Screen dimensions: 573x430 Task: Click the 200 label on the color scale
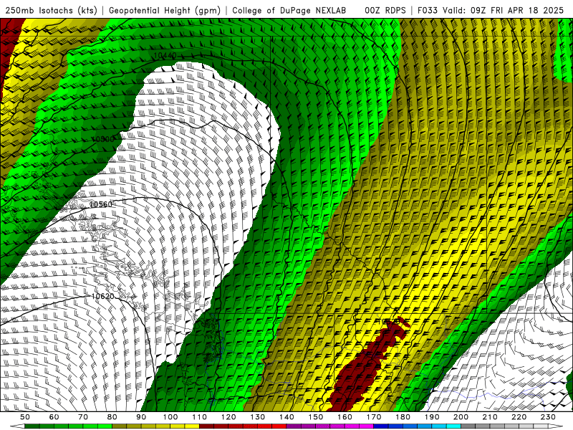point(461,417)
